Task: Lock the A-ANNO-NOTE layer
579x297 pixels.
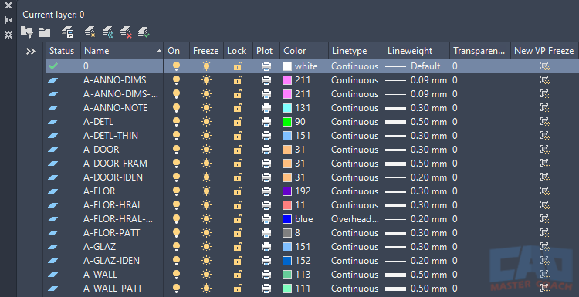Action: (x=238, y=108)
